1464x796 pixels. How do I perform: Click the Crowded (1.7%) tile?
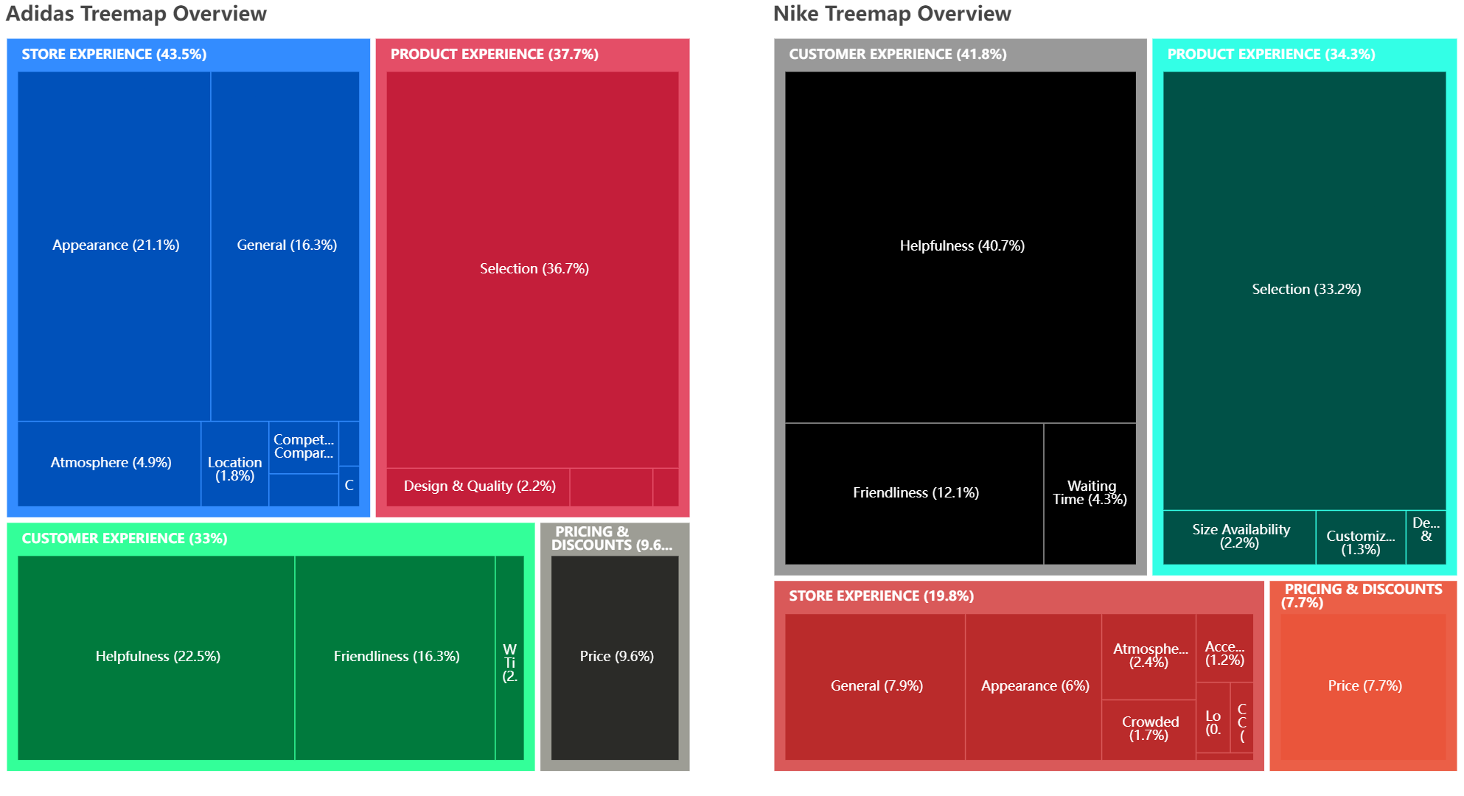click(x=1148, y=730)
